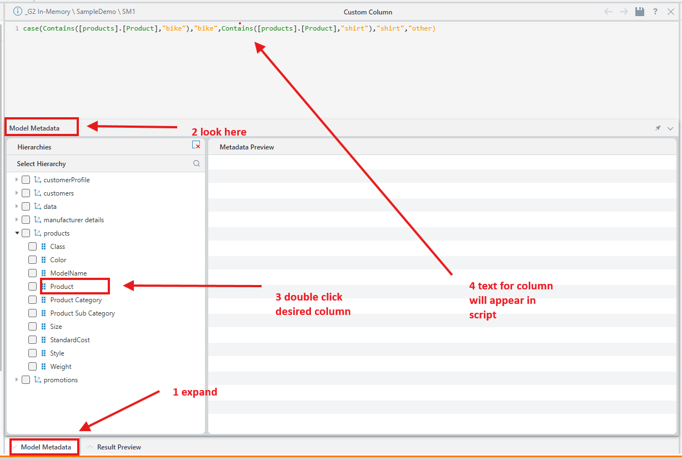The height and width of the screenshot is (460, 682).
Task: Select the Style tree item
Action: click(57, 353)
